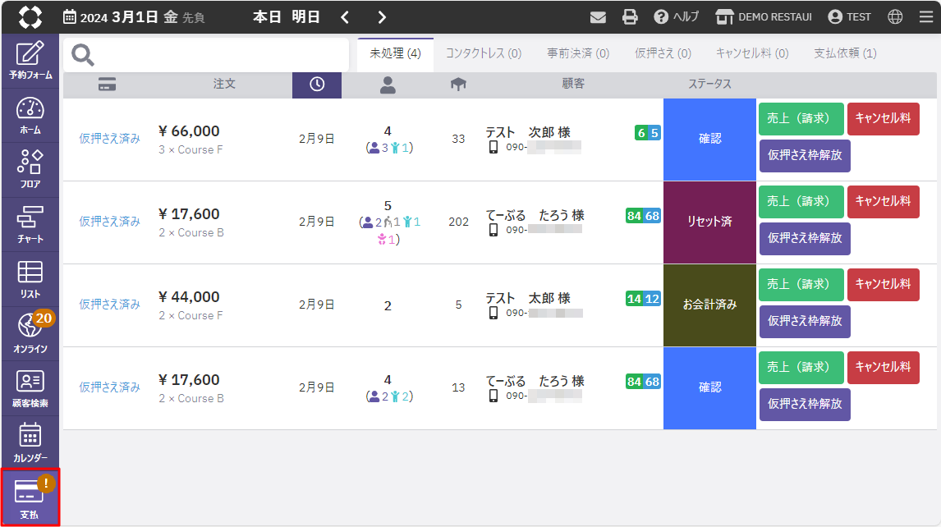Sort by table column header icon
The width and height of the screenshot is (941, 527).
click(x=458, y=85)
